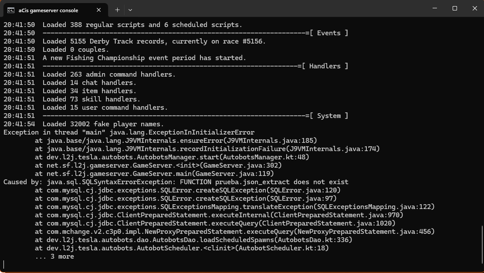Click the Fishing Championship event log line
Viewport: 484px width, 273px height.
(x=144, y=58)
